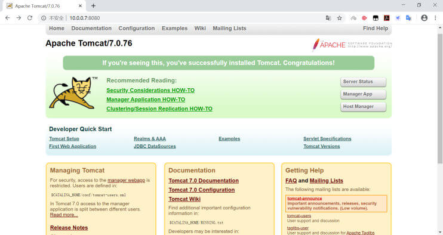Open the FAQ link in Getting Help
The width and height of the screenshot is (443, 235).
tap(291, 181)
